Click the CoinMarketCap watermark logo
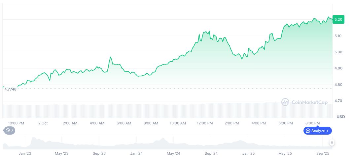 coord(285,102)
